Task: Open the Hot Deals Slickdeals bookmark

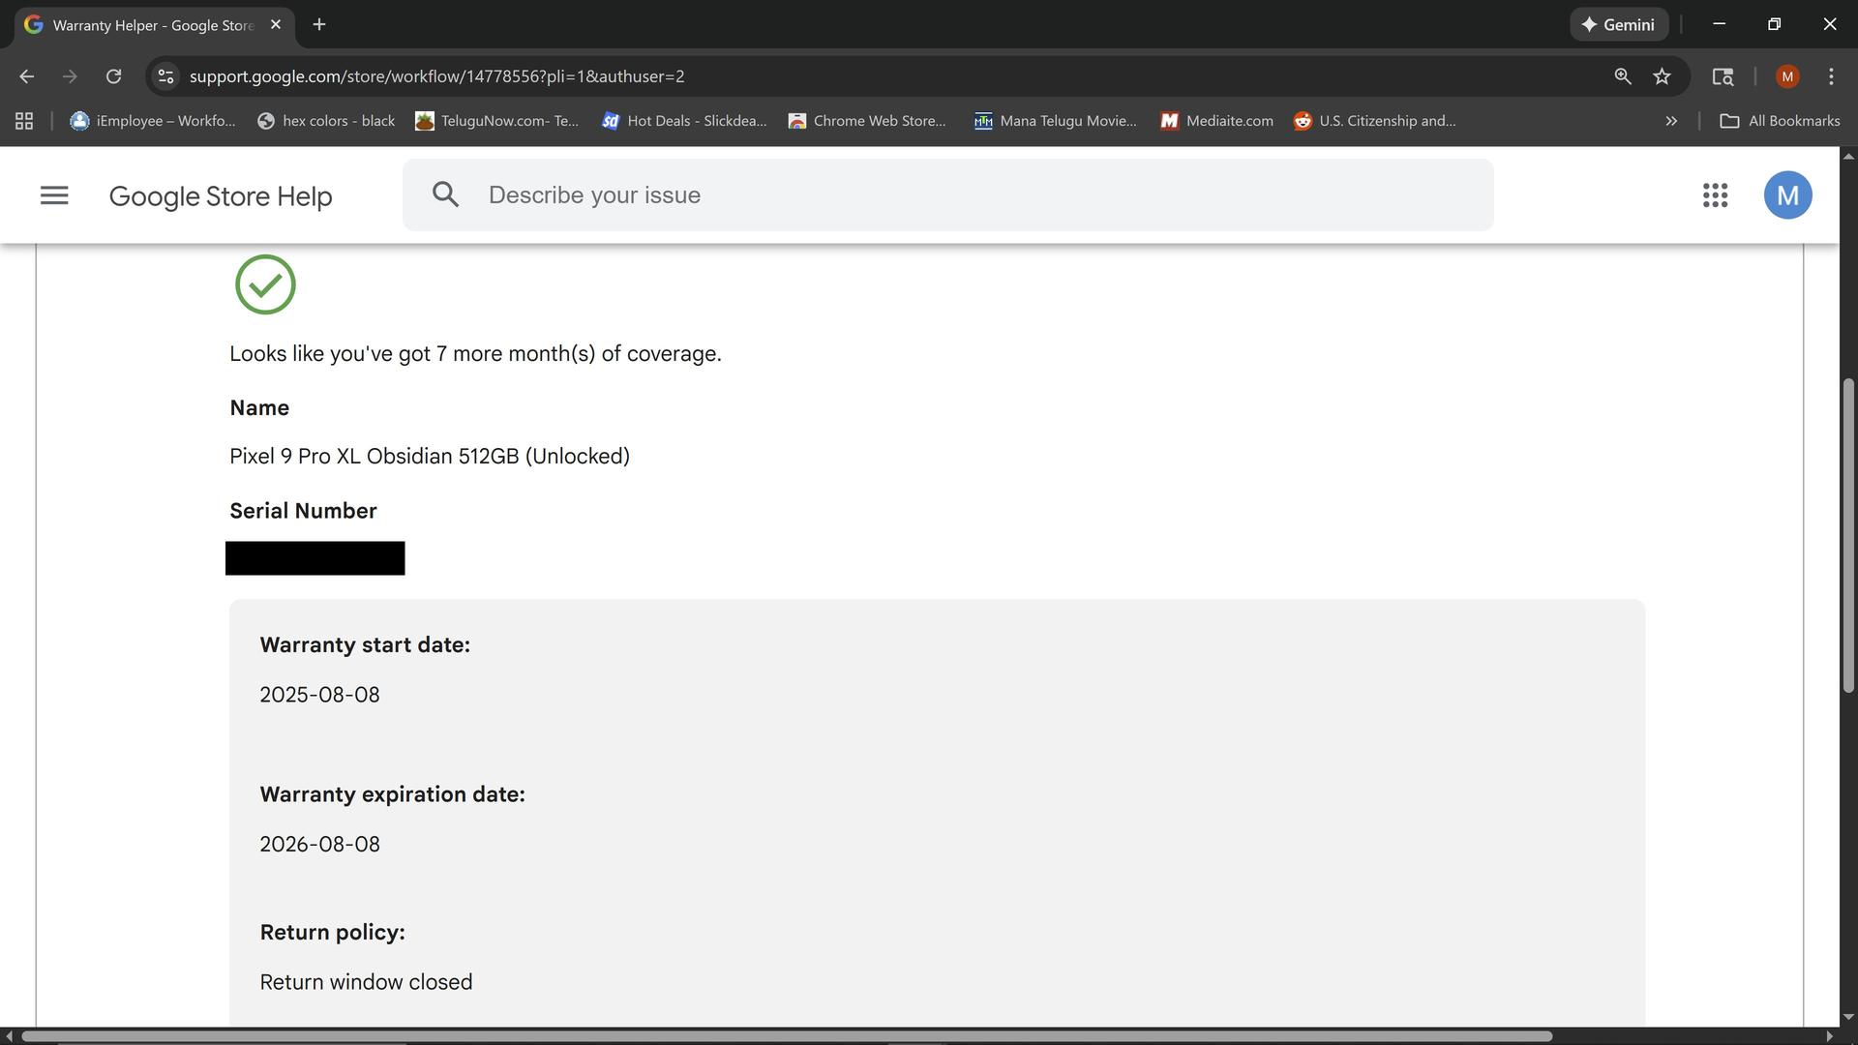Action: (684, 121)
